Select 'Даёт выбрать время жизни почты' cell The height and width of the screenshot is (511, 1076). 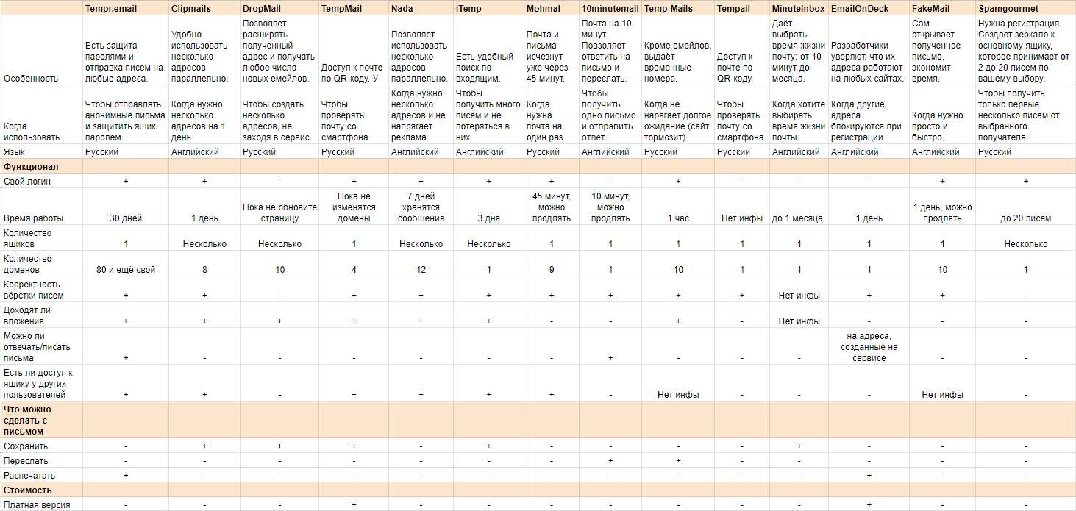[x=798, y=51]
